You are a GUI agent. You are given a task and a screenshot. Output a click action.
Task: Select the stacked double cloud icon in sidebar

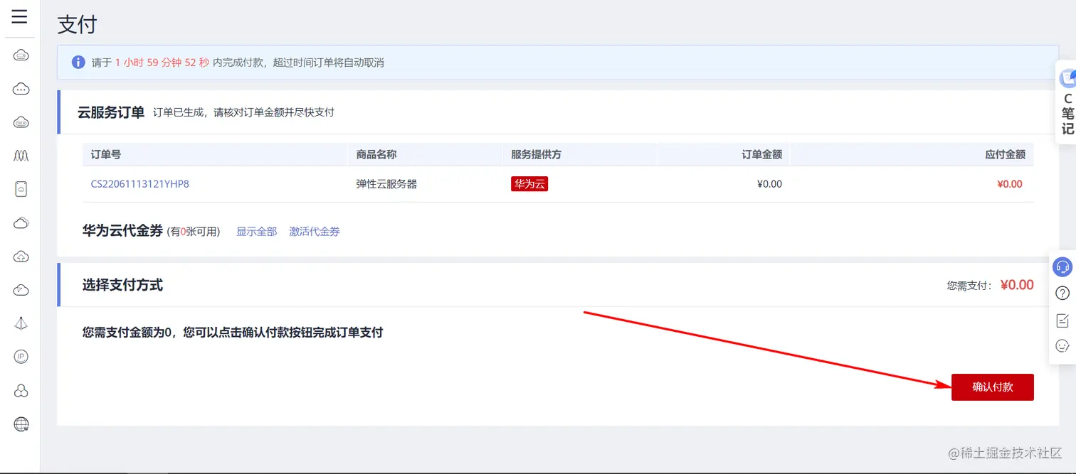[x=21, y=223]
